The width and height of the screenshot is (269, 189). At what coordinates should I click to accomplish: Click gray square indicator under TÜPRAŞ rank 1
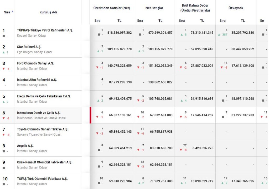pos(4,36)
